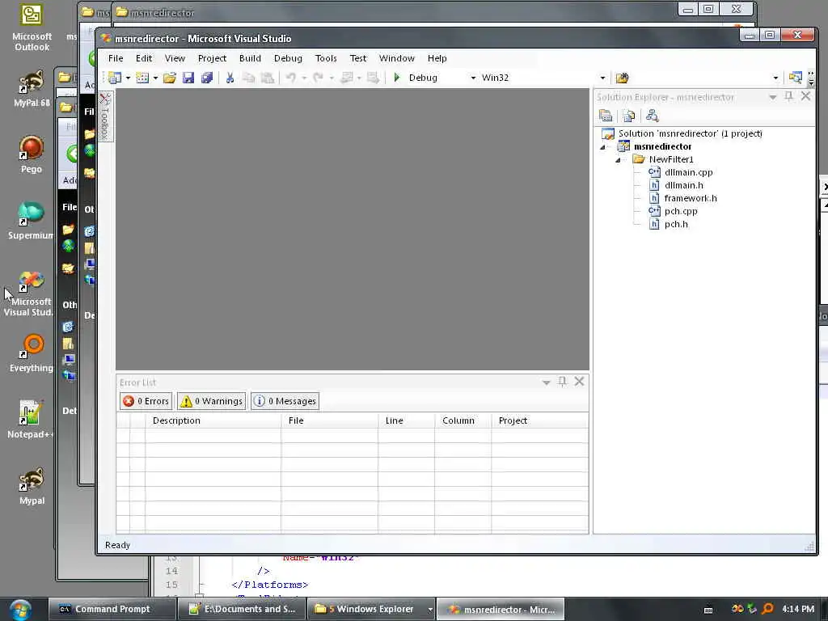Click the Open File folder icon
The height and width of the screenshot is (621, 828).
click(170, 78)
